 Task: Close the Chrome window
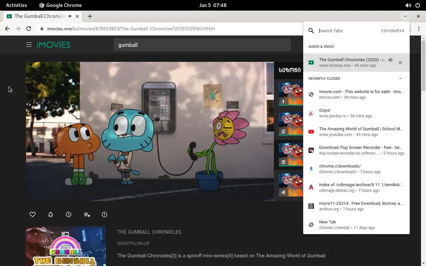point(418,16)
